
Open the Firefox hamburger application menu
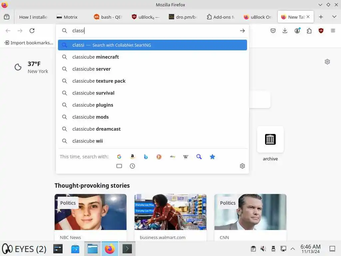click(333, 31)
